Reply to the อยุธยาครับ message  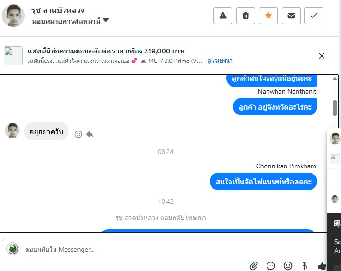click(90, 134)
